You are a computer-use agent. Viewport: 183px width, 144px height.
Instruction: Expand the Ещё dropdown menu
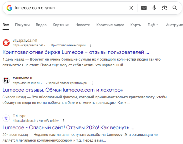pyautogui.click(x=153, y=25)
